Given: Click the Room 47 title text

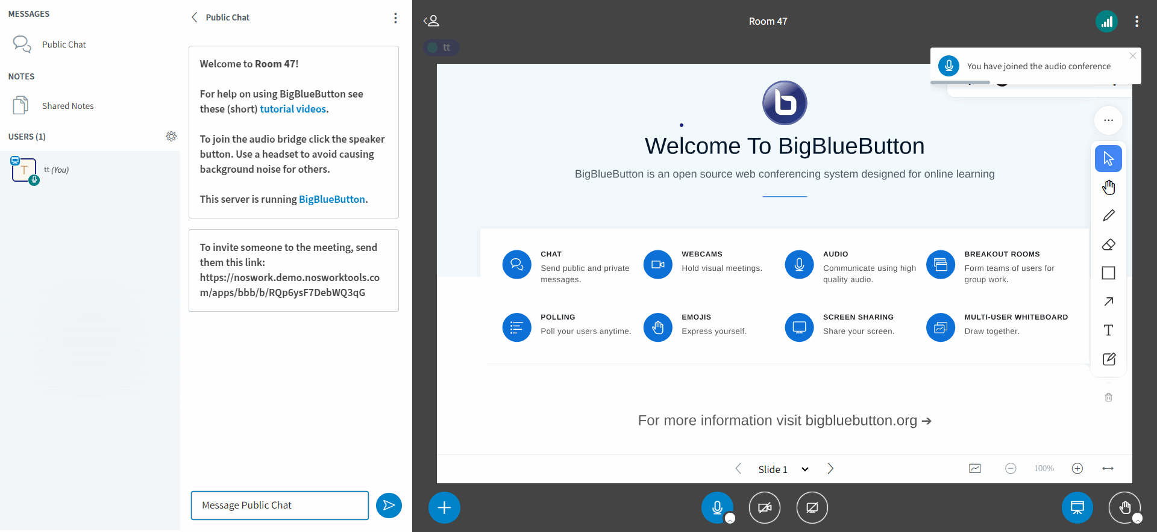Looking at the screenshot, I should click(768, 22).
